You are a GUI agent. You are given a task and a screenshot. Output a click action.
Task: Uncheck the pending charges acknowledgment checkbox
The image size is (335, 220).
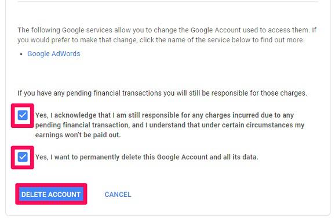click(x=23, y=115)
